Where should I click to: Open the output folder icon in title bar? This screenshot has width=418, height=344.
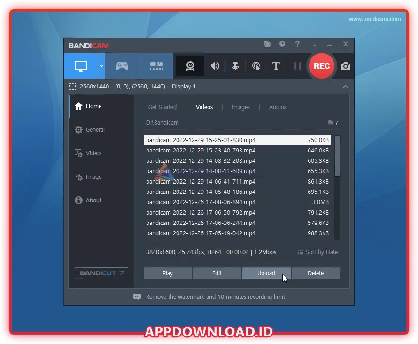point(268,44)
